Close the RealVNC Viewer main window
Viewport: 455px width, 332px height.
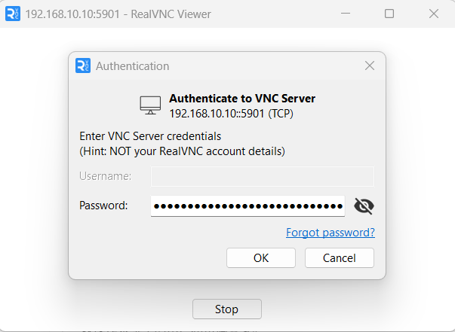point(433,14)
